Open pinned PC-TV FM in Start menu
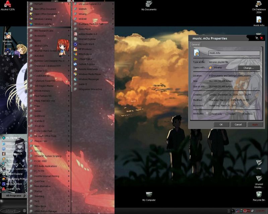 [x=14, y=138]
